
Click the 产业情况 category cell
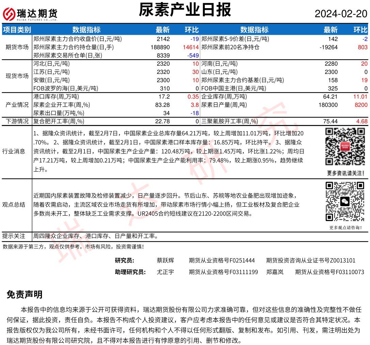tap(17, 105)
